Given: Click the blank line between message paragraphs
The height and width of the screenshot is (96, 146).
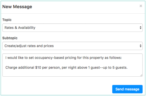Looking at the screenshot, I should coord(73,63).
